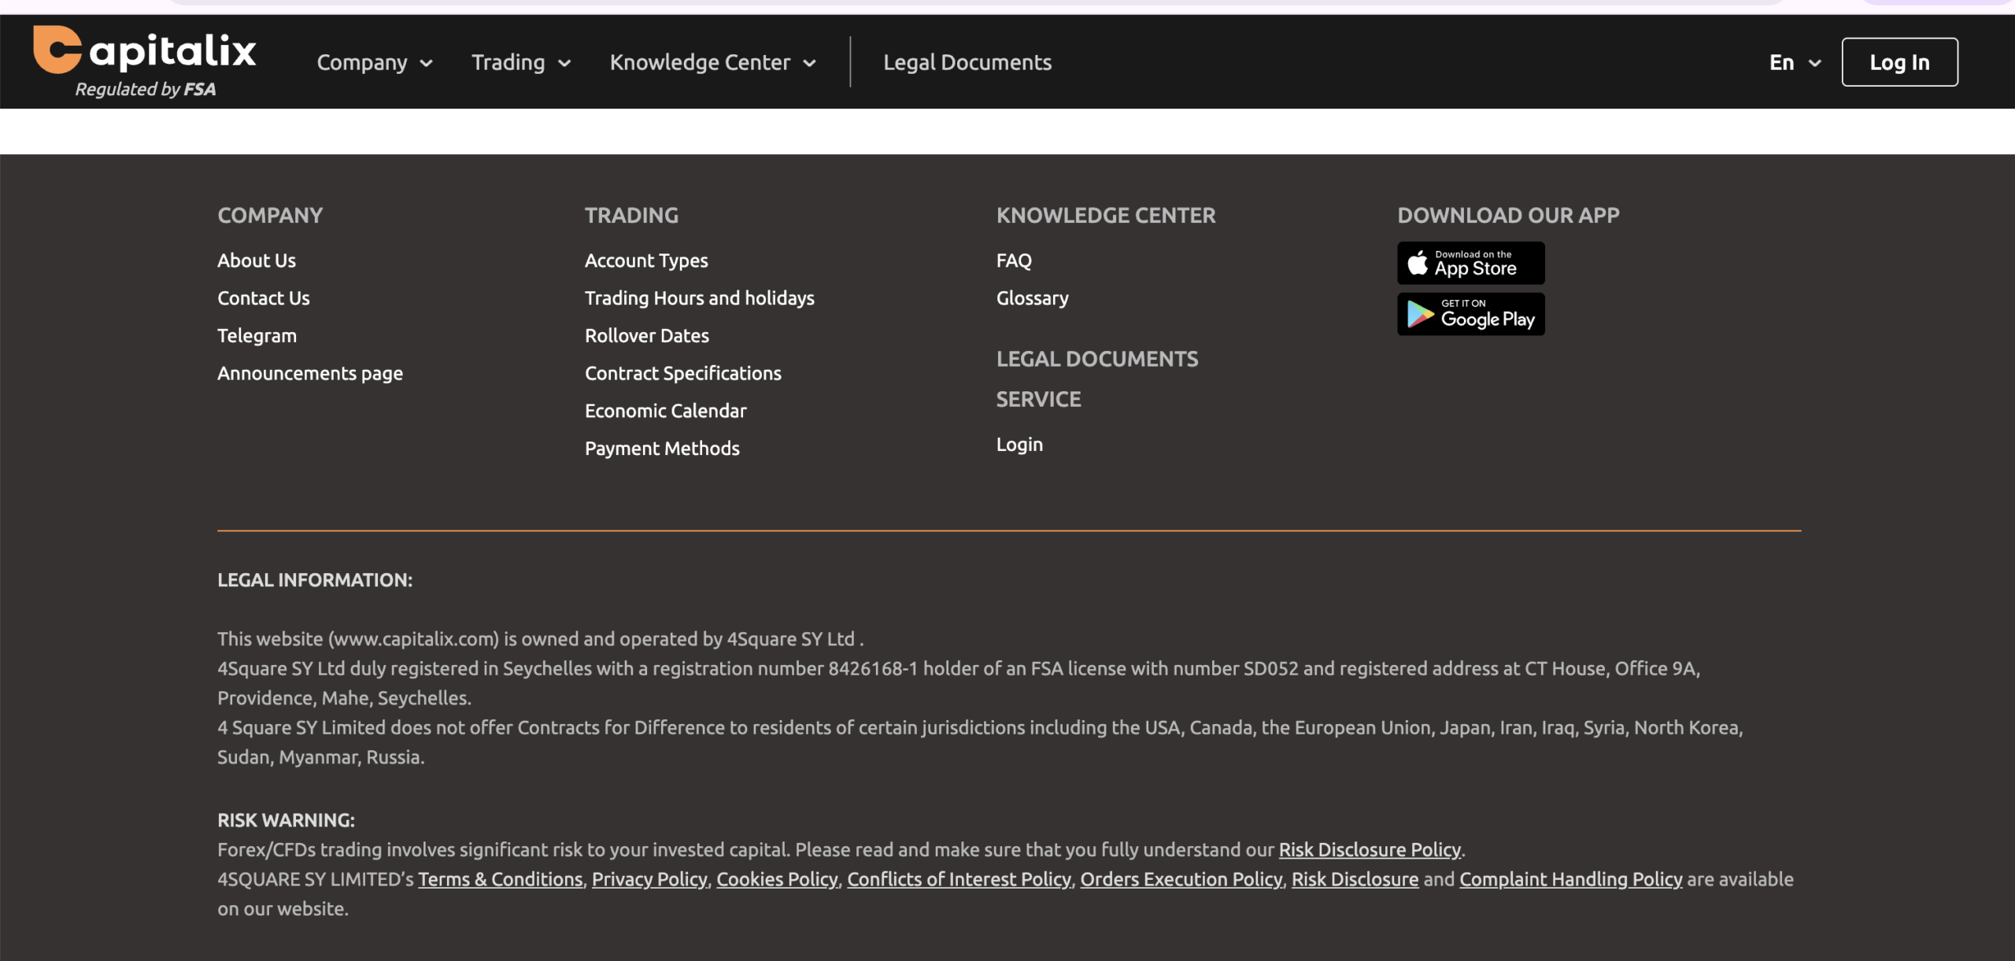This screenshot has width=2015, height=961.
Task: Open the App Store download badge
Action: coord(1470,263)
